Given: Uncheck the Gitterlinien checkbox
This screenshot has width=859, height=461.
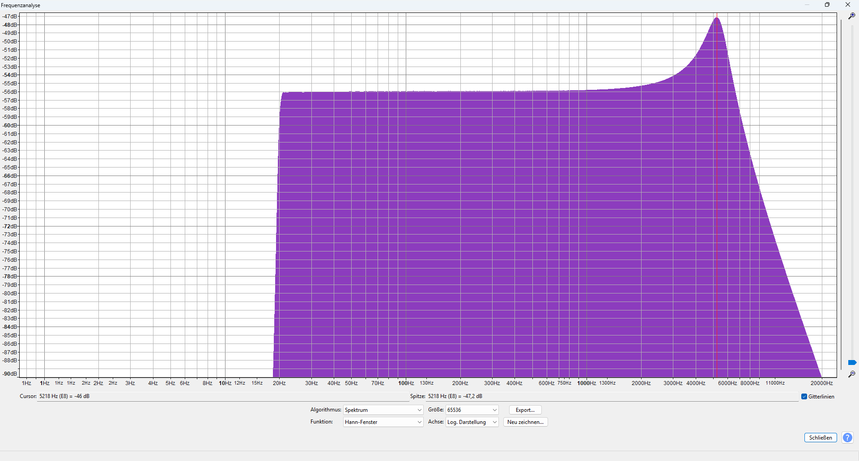Looking at the screenshot, I should [804, 397].
